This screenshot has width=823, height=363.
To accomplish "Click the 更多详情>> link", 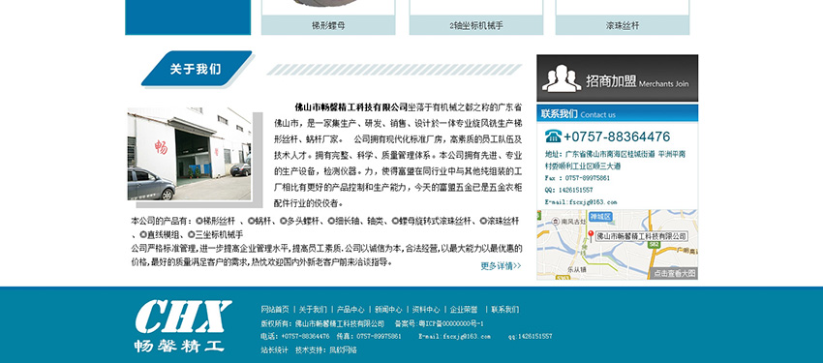I will point(501,266).
